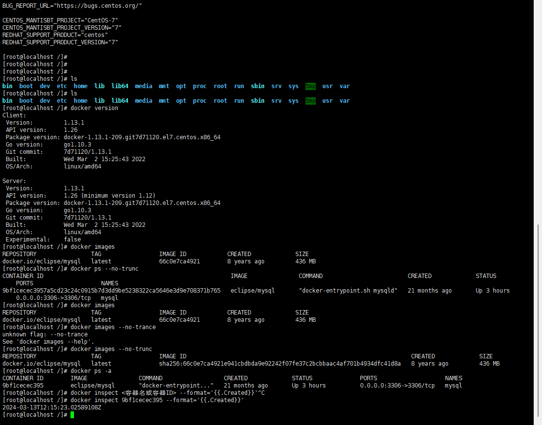The height and width of the screenshot is (425, 542).
Task: Click the "See 'docker images --help'." hint line
Action: [48, 342]
